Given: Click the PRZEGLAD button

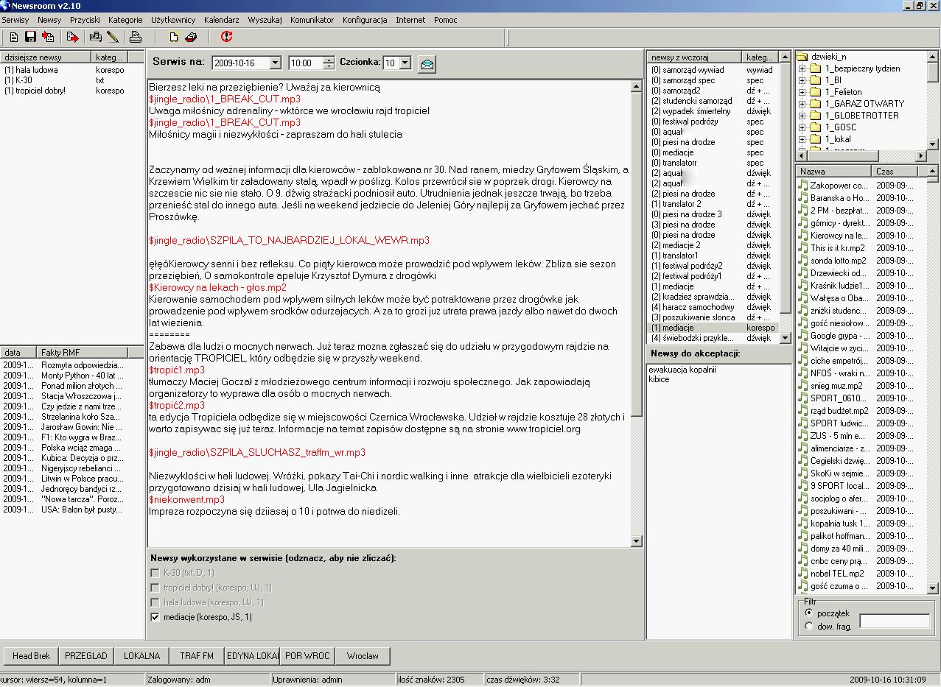Looking at the screenshot, I should point(86,655).
